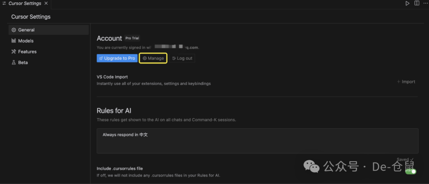Close the Cursor Settings tab

46,4
